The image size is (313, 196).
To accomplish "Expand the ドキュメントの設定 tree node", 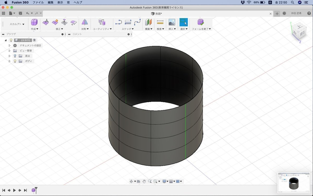I will (10, 45).
